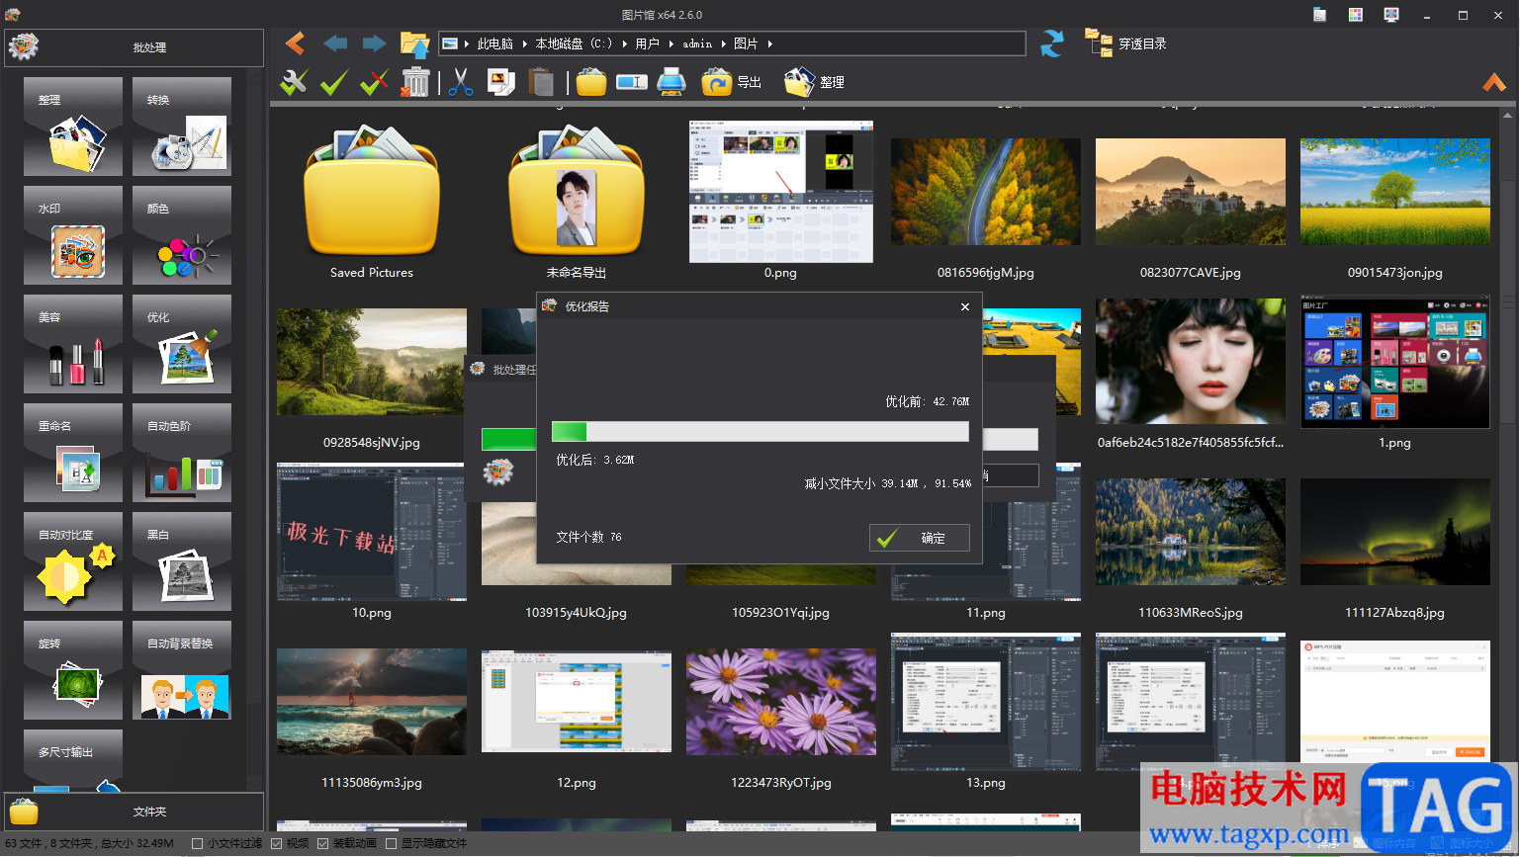Viewport: 1520px width, 857px height.
Task: Deselect with the checkmark and red cross
Action: point(374,82)
